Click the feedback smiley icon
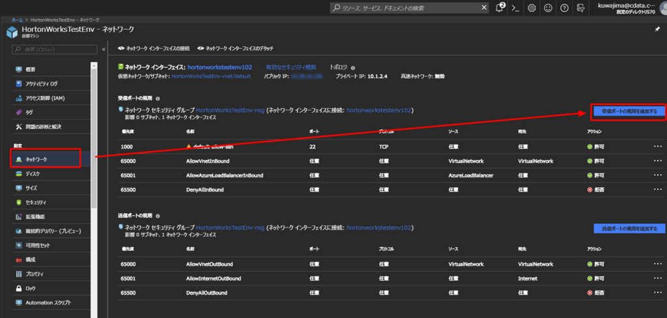 tap(548, 8)
